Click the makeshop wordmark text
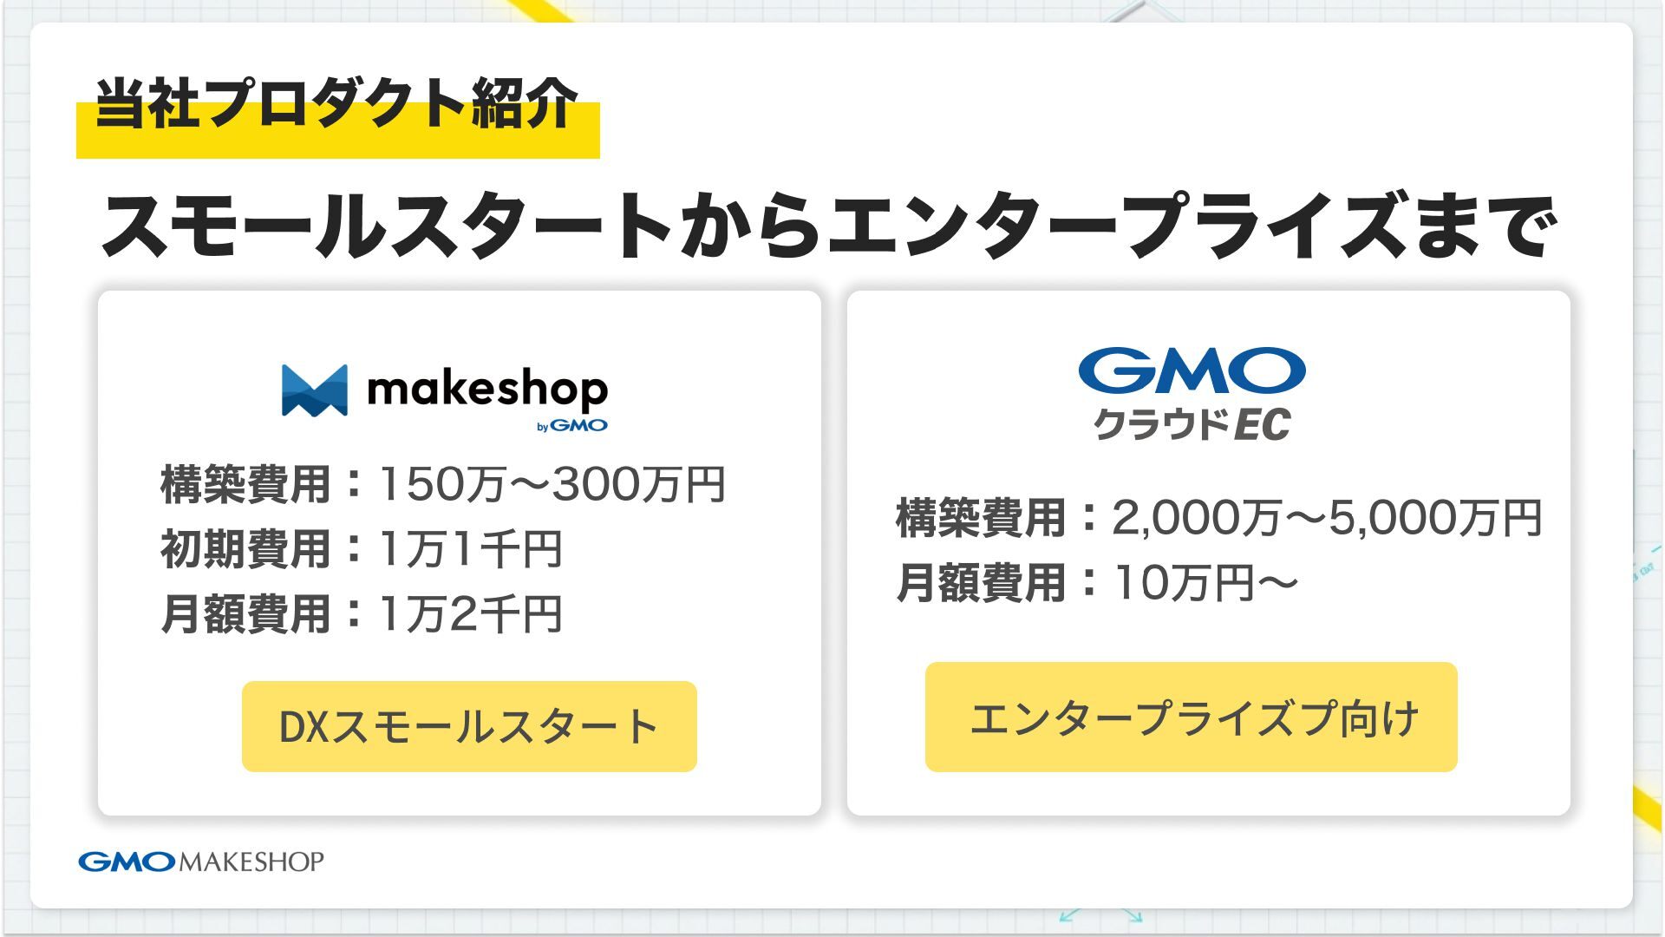The width and height of the screenshot is (1665, 937). pos(487,390)
